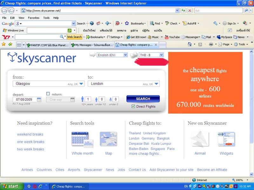The width and height of the screenshot is (254, 190).
Task: Click the Yahoo toolbar MySpace button
Action: point(224,37)
